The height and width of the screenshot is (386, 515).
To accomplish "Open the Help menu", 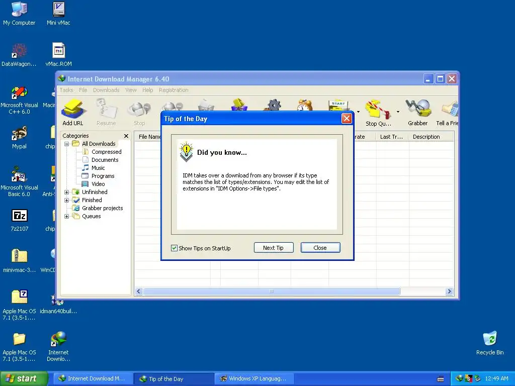I will click(x=147, y=90).
